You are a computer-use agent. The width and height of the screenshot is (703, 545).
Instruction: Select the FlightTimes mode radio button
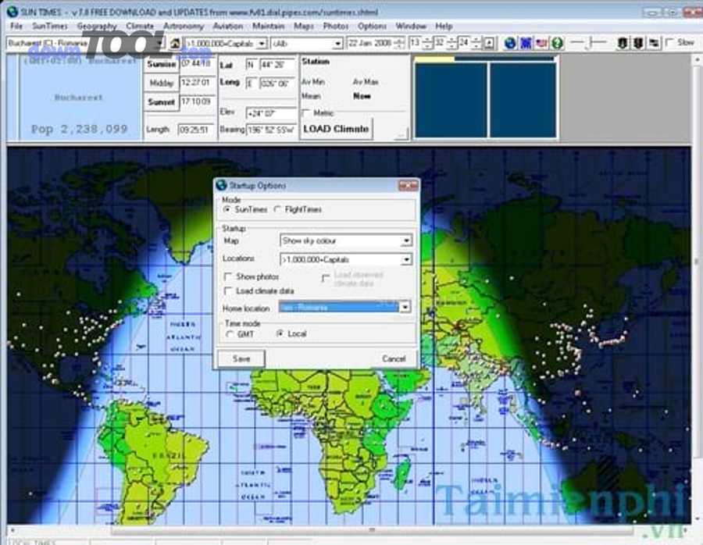[x=277, y=209]
